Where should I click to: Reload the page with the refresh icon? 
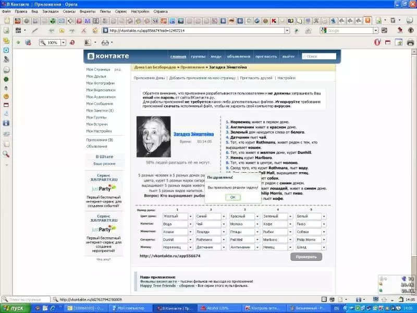tap(95, 31)
